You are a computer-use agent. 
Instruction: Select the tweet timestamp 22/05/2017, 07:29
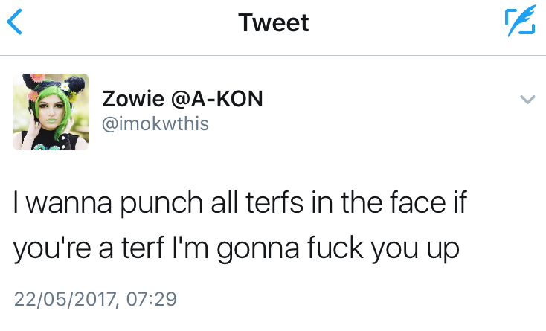pyautogui.click(x=95, y=299)
